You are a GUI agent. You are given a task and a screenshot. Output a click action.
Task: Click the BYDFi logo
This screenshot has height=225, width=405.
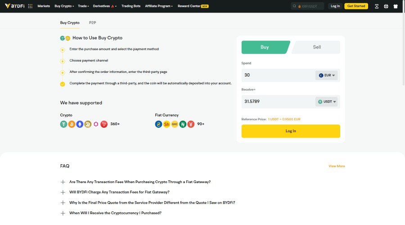click(14, 6)
